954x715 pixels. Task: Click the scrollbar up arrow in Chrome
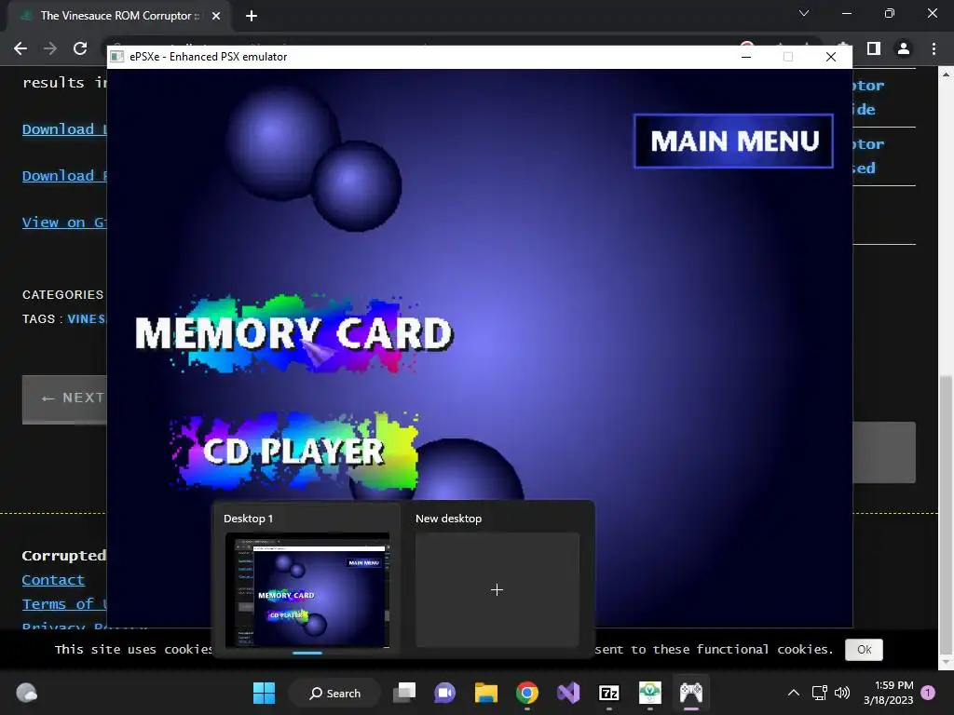pyautogui.click(x=946, y=74)
